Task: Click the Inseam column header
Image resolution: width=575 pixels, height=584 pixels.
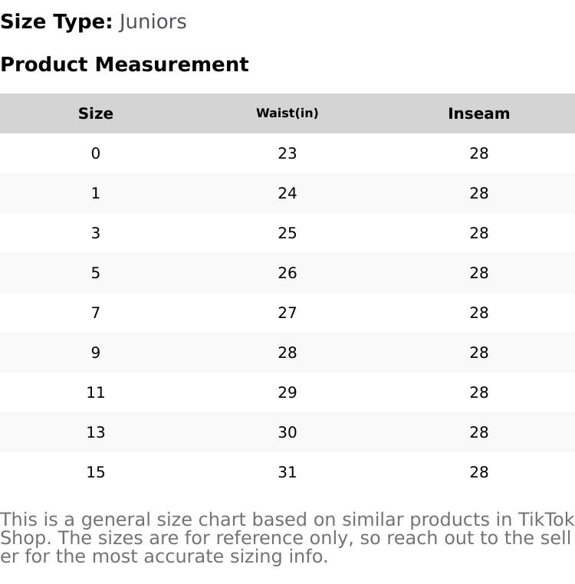Action: tap(479, 113)
